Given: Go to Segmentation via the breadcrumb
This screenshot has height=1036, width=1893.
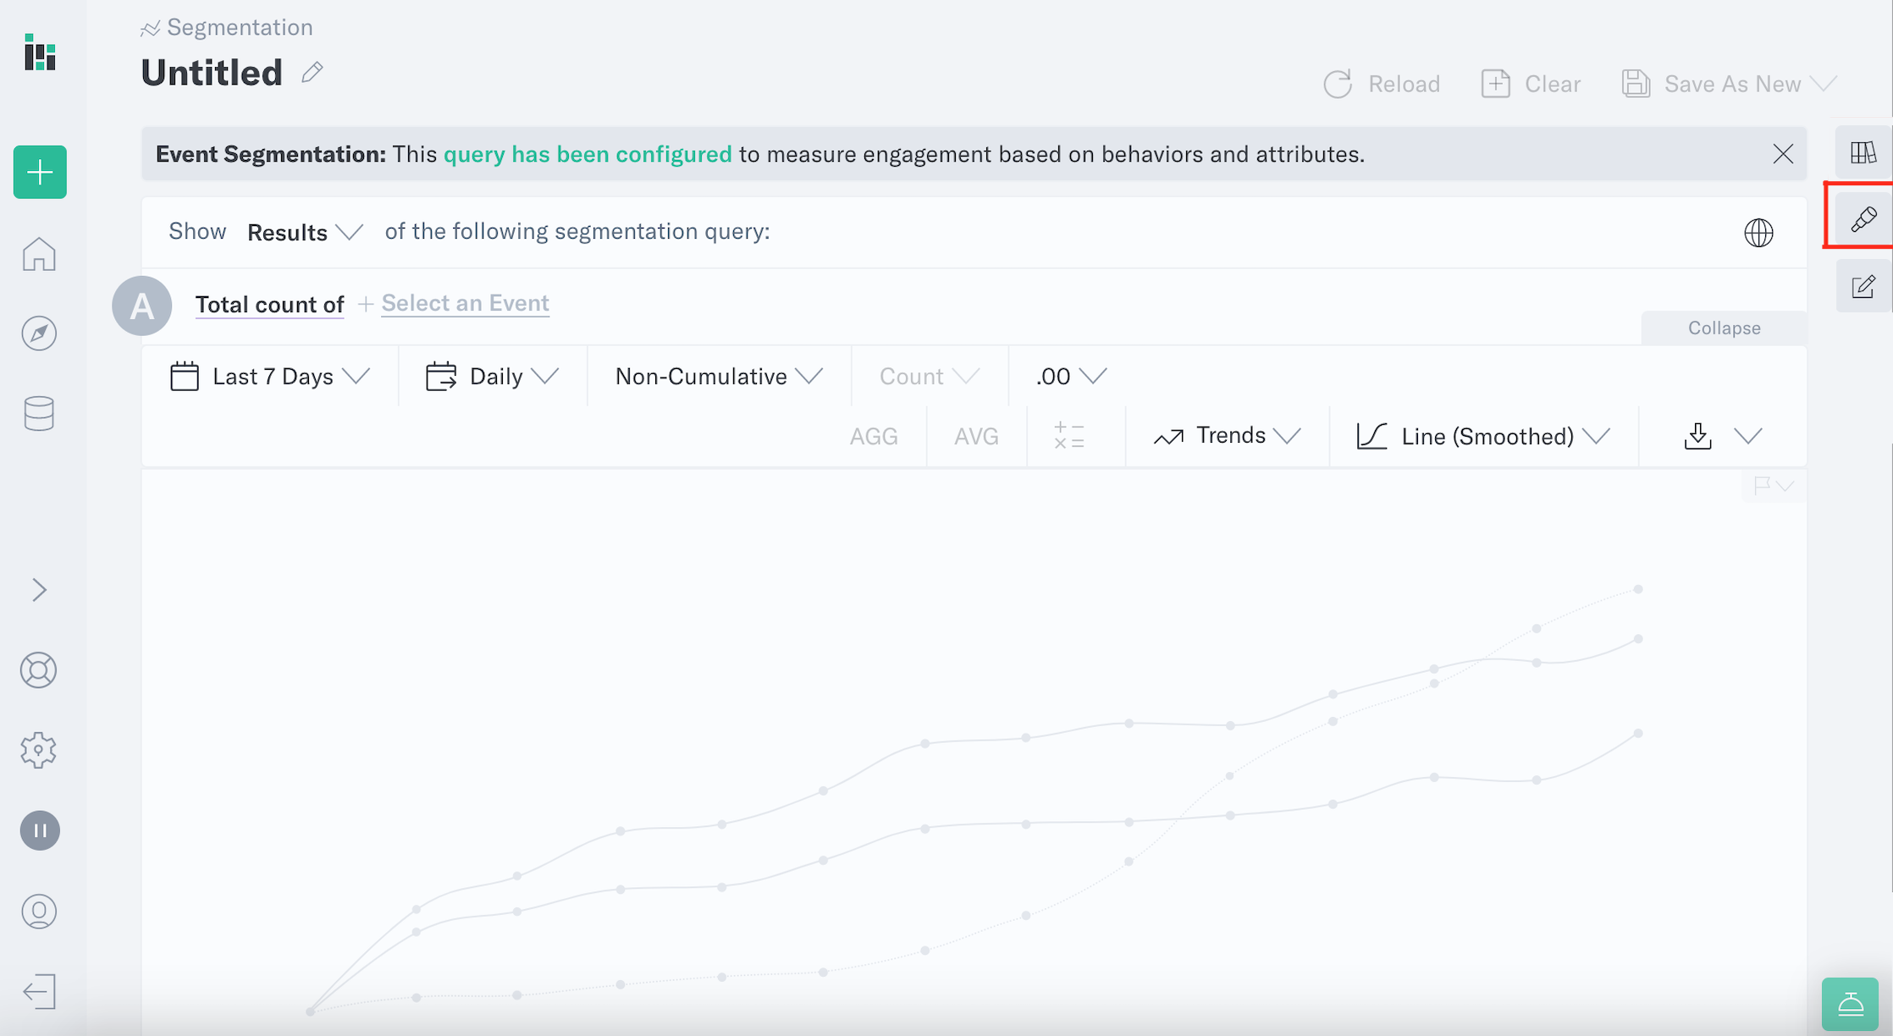Looking at the screenshot, I should pyautogui.click(x=238, y=26).
